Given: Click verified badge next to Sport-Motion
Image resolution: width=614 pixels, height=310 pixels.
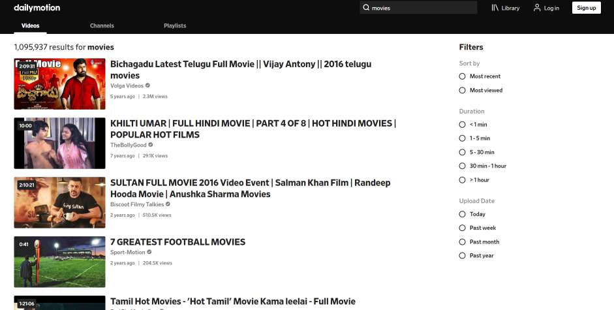Looking at the screenshot, I should click(x=149, y=252).
